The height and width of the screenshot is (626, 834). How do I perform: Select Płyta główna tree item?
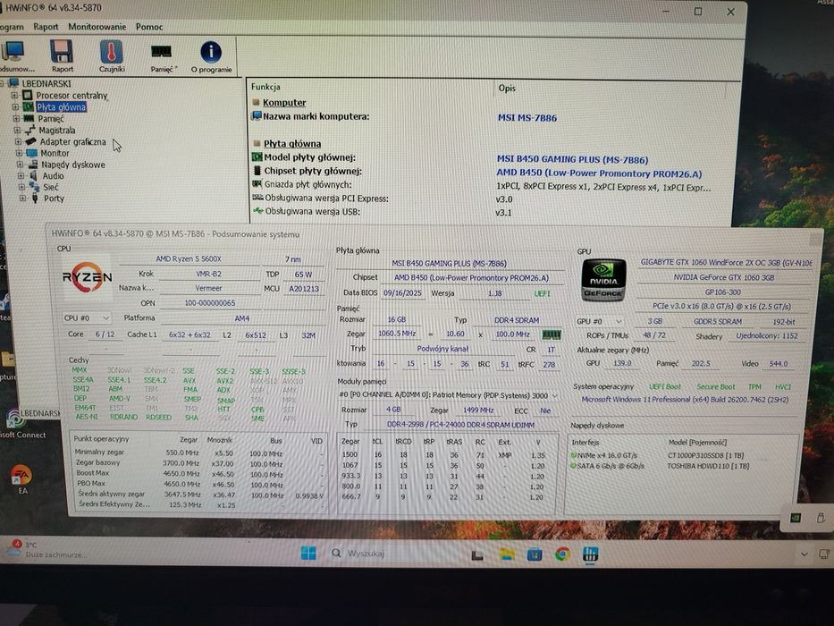tap(61, 107)
